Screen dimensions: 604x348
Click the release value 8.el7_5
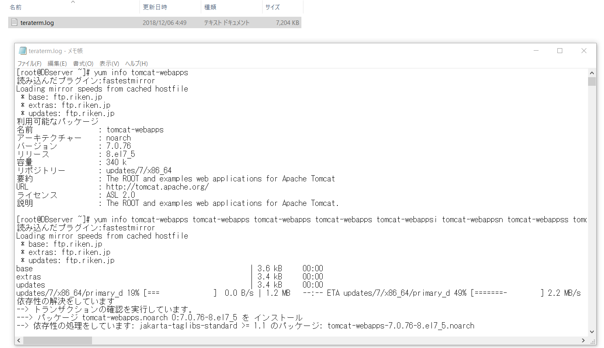tap(121, 154)
